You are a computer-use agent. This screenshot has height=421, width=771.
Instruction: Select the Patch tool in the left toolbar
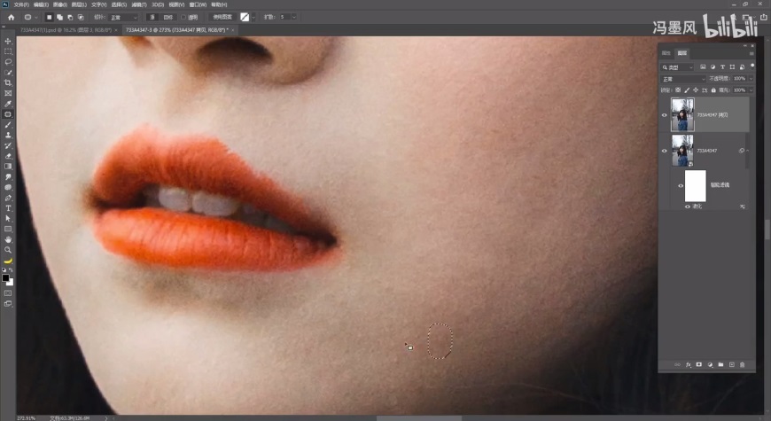(x=8, y=114)
